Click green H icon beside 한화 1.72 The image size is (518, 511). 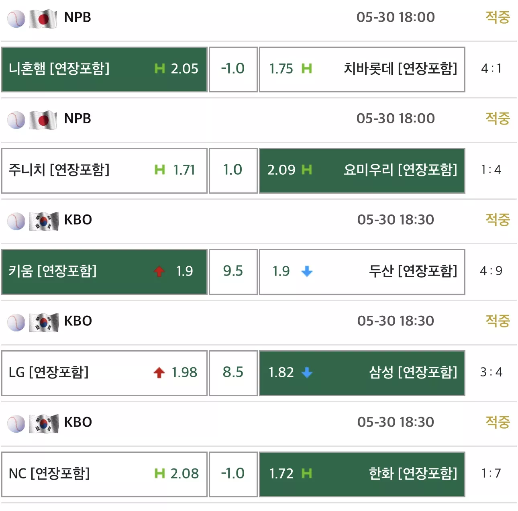(x=307, y=474)
